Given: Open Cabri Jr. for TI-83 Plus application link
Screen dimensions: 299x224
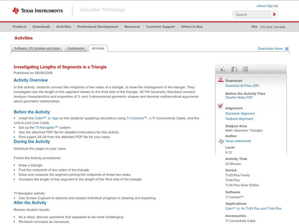Looking at the screenshot, I should 253,209.
